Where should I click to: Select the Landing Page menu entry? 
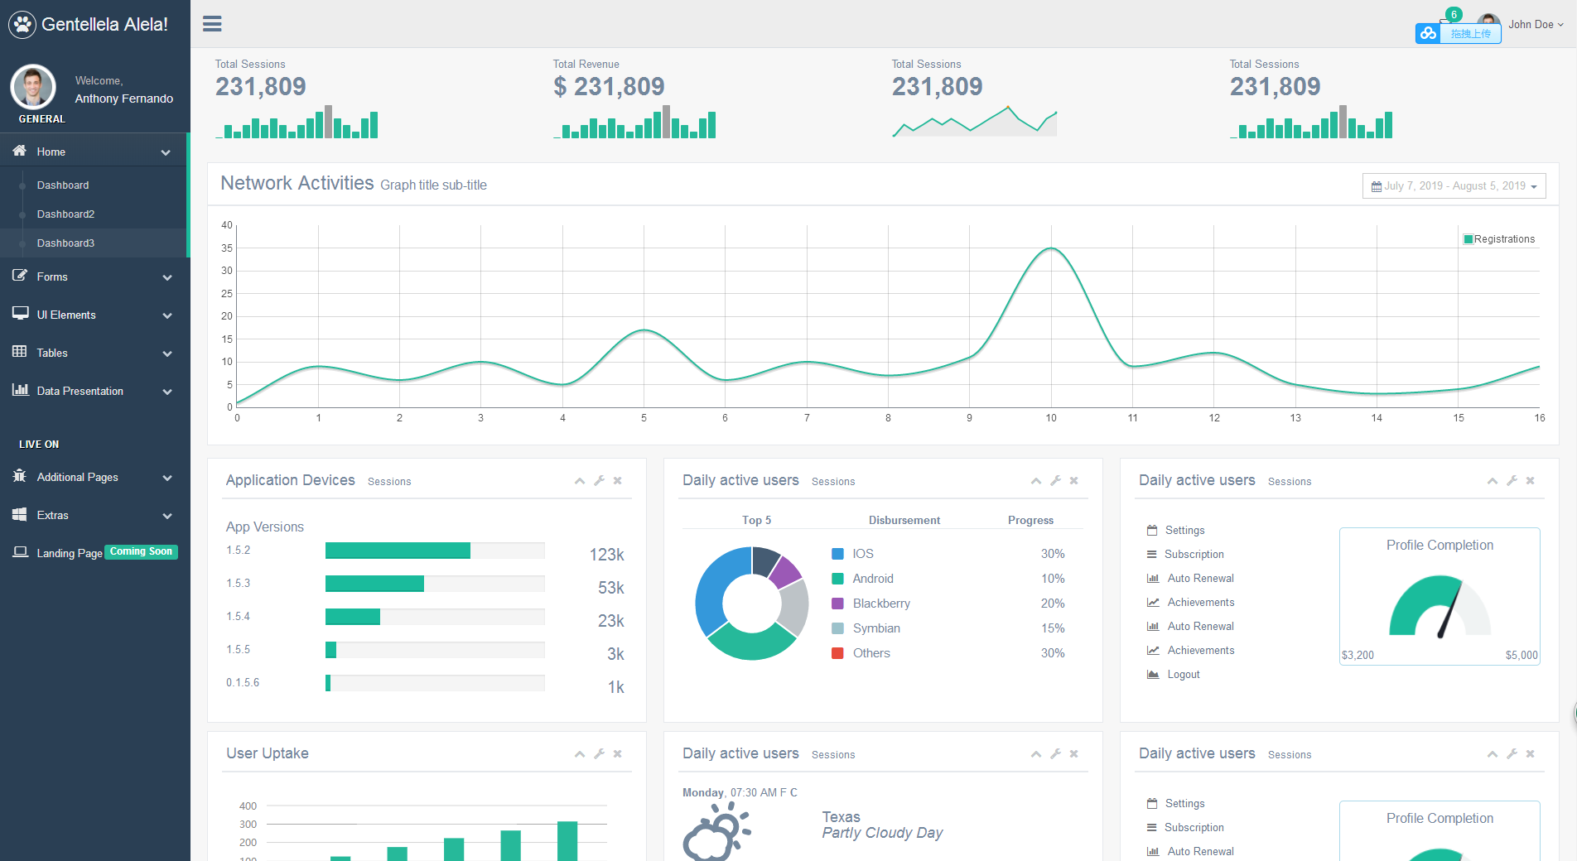(x=70, y=553)
